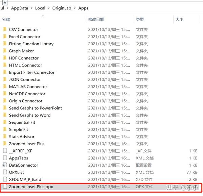Click the HDF Connector folder icon

[x=5, y=58]
